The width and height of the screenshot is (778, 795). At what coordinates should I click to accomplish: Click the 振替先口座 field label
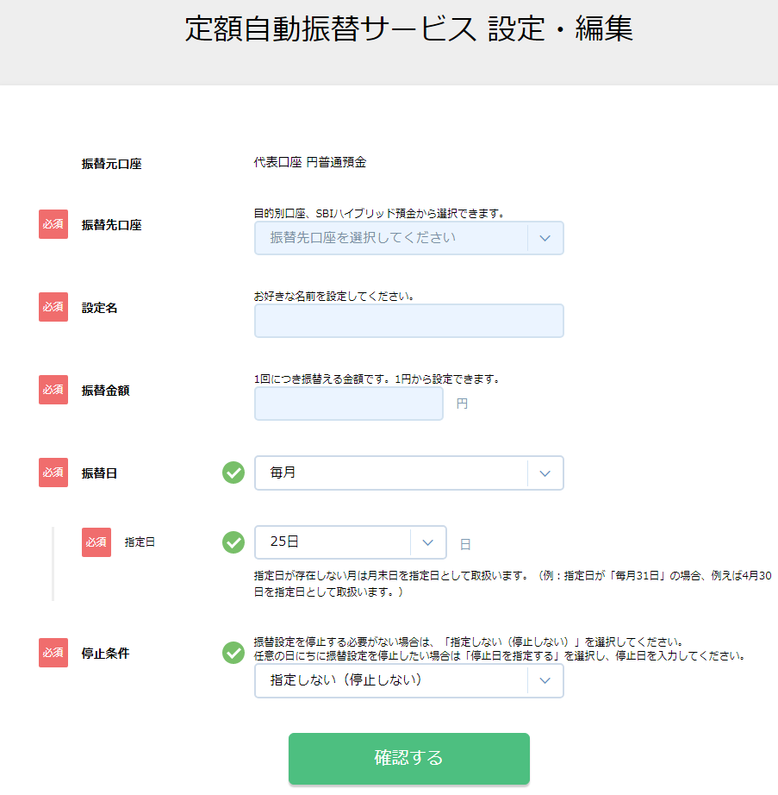pos(111,224)
